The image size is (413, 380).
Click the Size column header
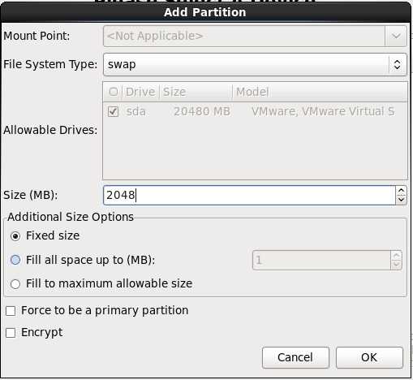196,92
